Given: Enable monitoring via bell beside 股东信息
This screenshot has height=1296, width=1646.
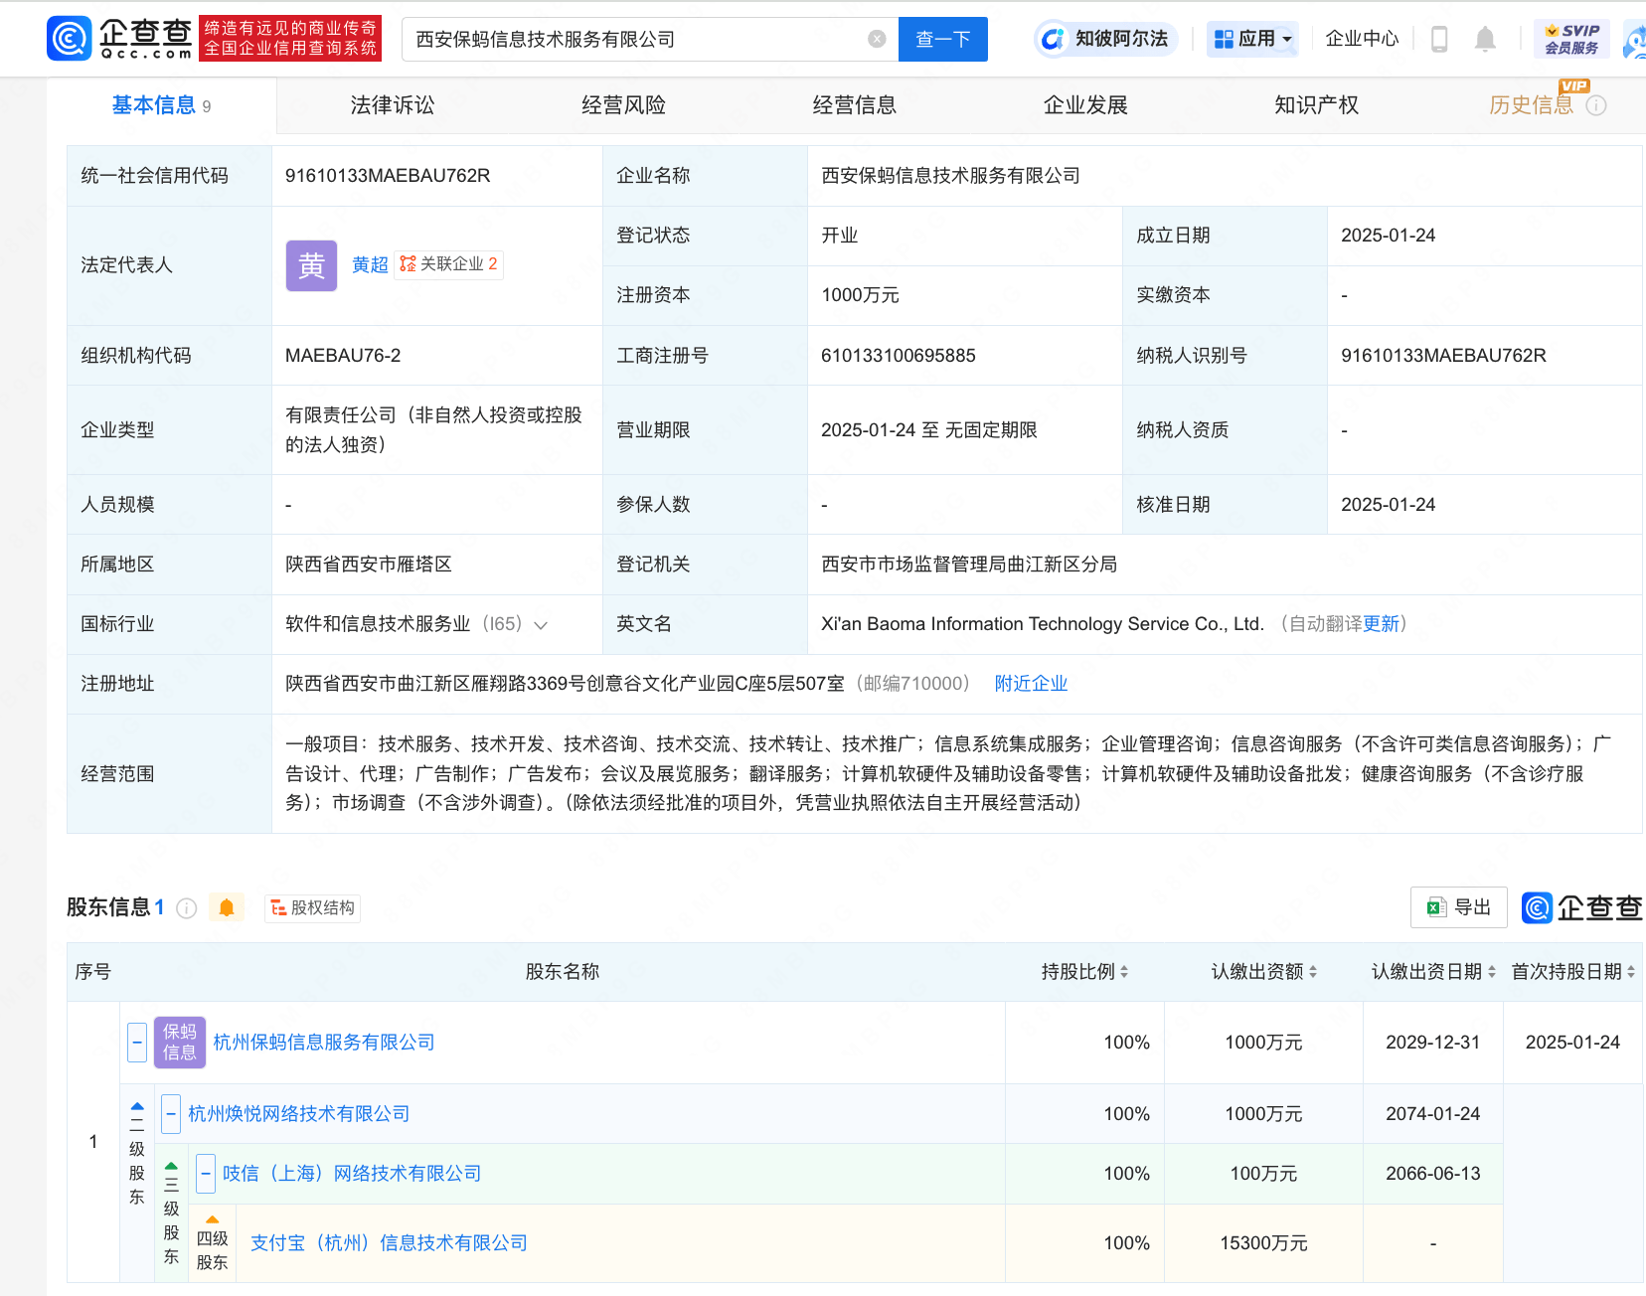Looking at the screenshot, I should 227,907.
